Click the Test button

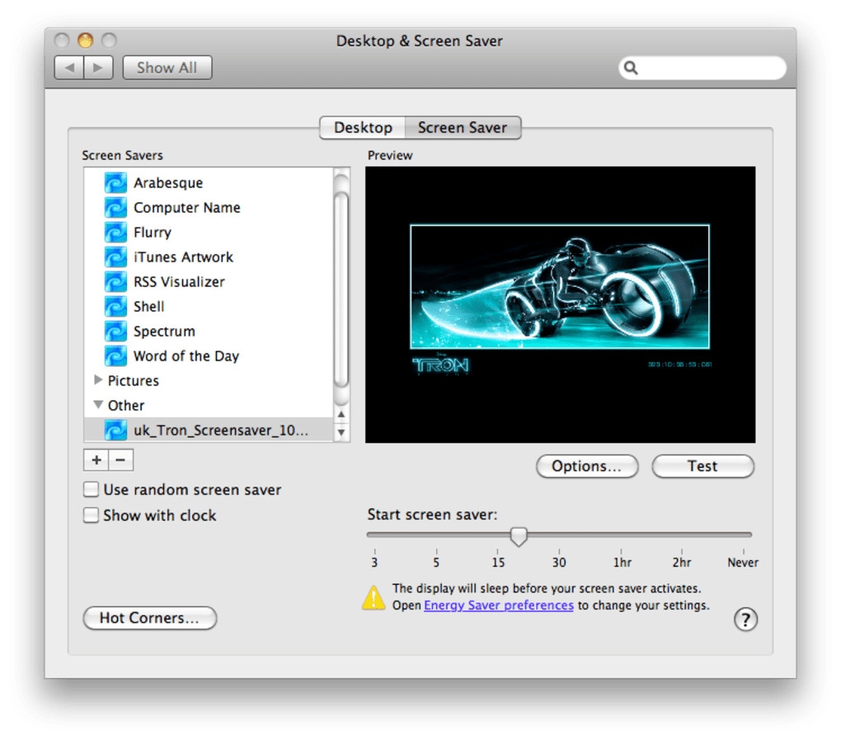pos(702,466)
